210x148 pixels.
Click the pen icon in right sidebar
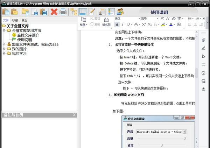pos(203,48)
